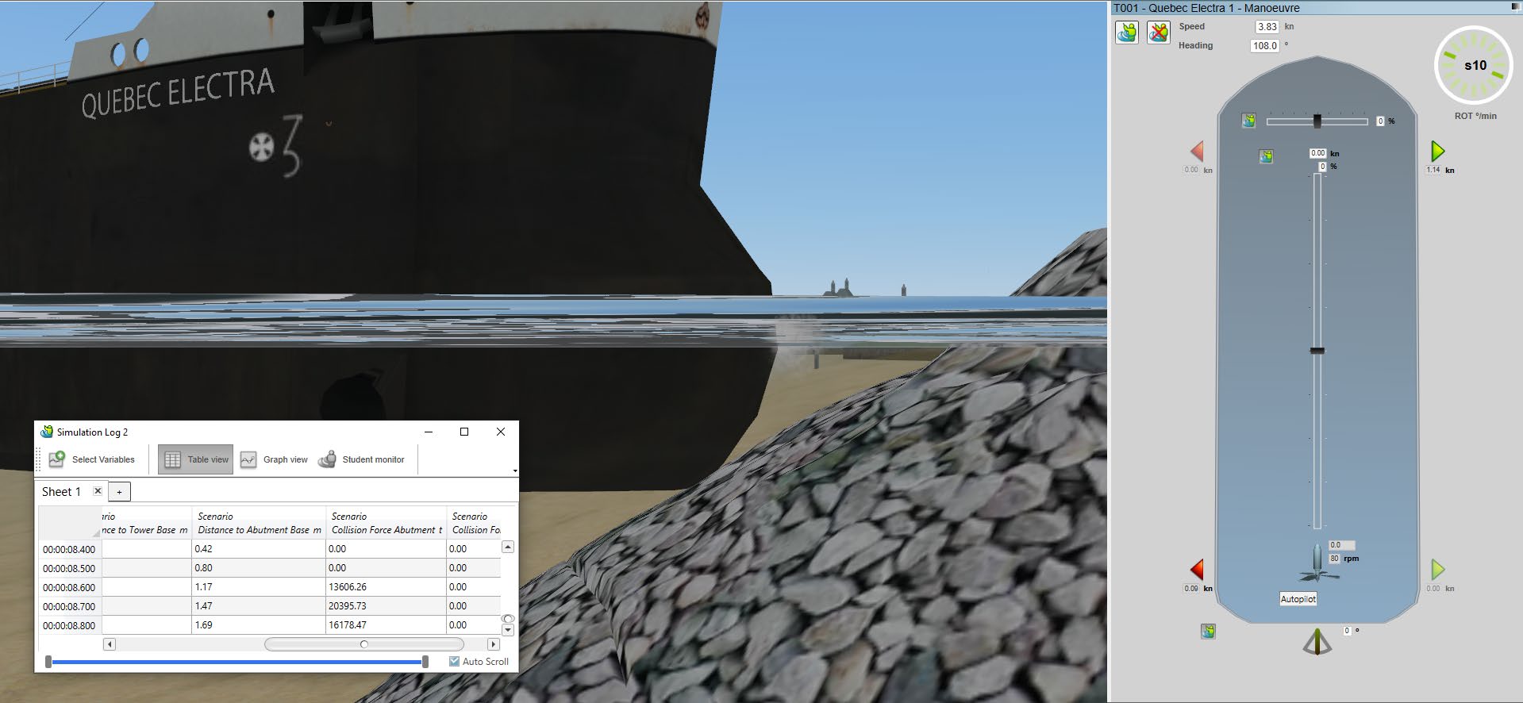Click the bow thruster slider handle
Screen dimensions: 1523x703
coord(1317,121)
